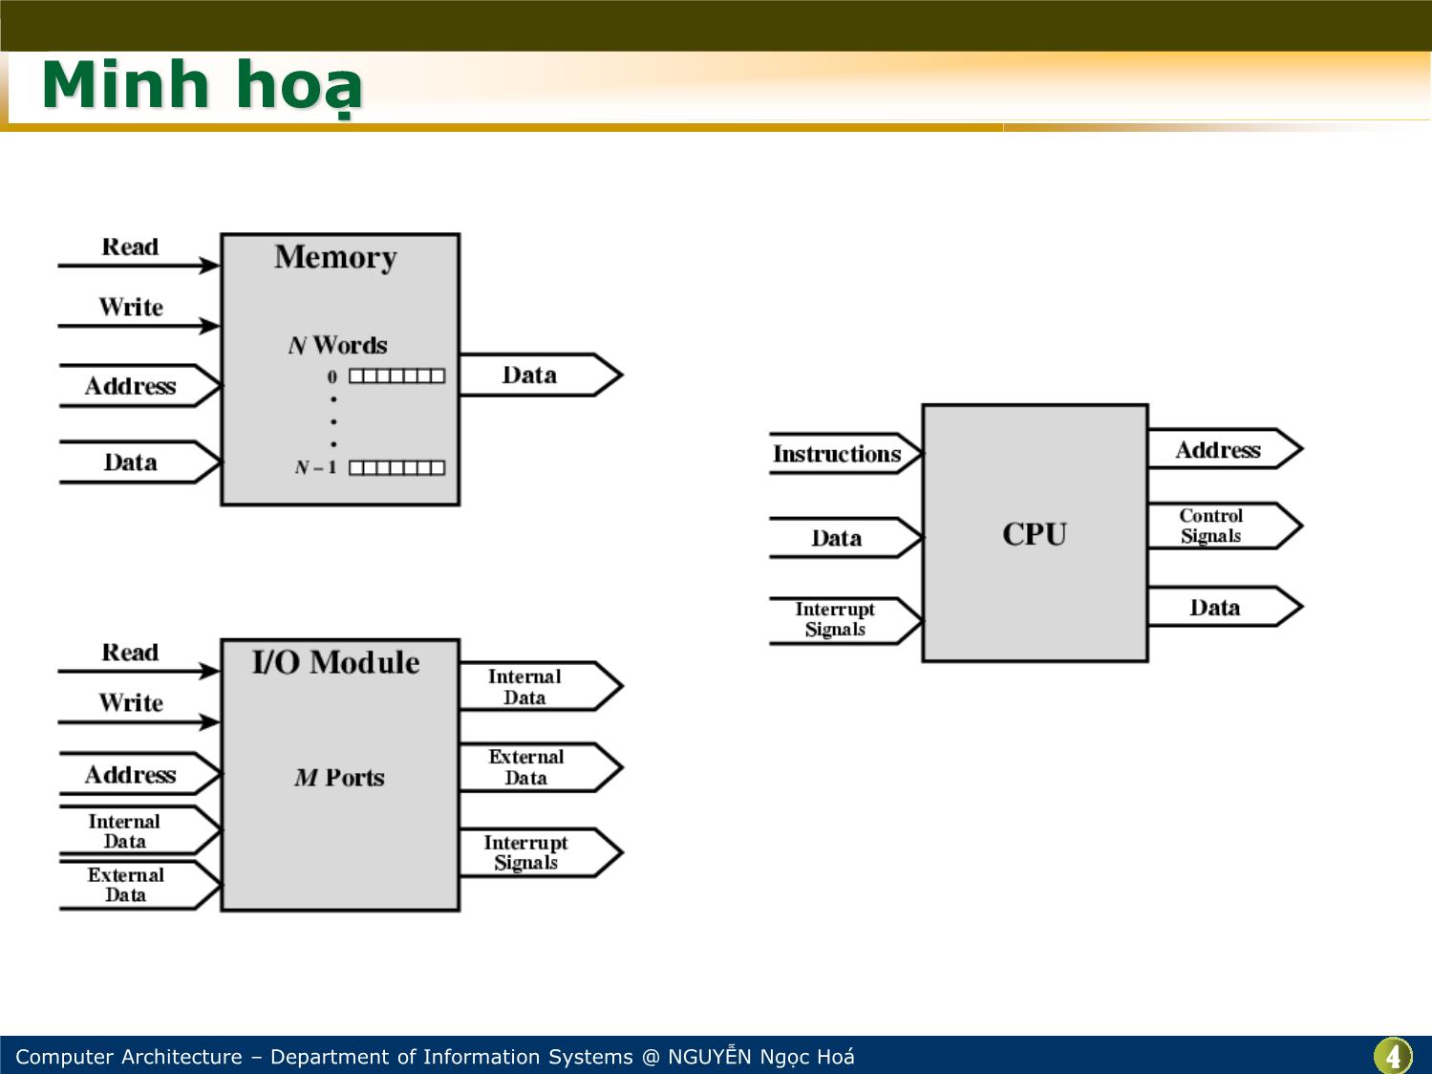Viewport: 1432px width, 1074px height.
Task: Click the Read arrow entering Memory
Action: tap(139, 265)
